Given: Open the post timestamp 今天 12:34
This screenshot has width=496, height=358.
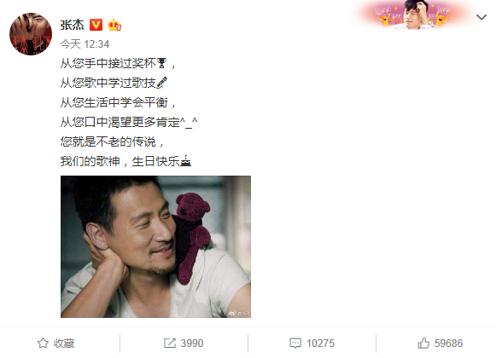Looking at the screenshot, I should coord(85,44).
